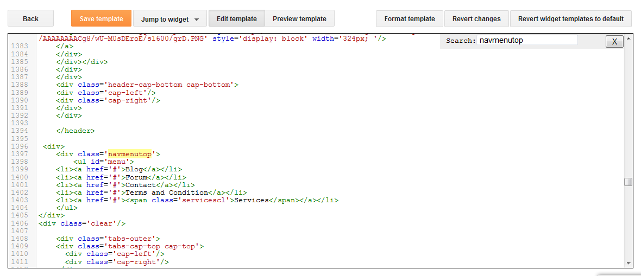The width and height of the screenshot is (641, 276).
Task: Click the </header> closing tag line
Action: click(76, 131)
